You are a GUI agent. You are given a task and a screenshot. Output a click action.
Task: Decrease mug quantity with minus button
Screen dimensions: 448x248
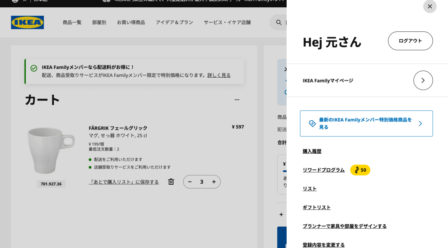pyautogui.click(x=190, y=182)
